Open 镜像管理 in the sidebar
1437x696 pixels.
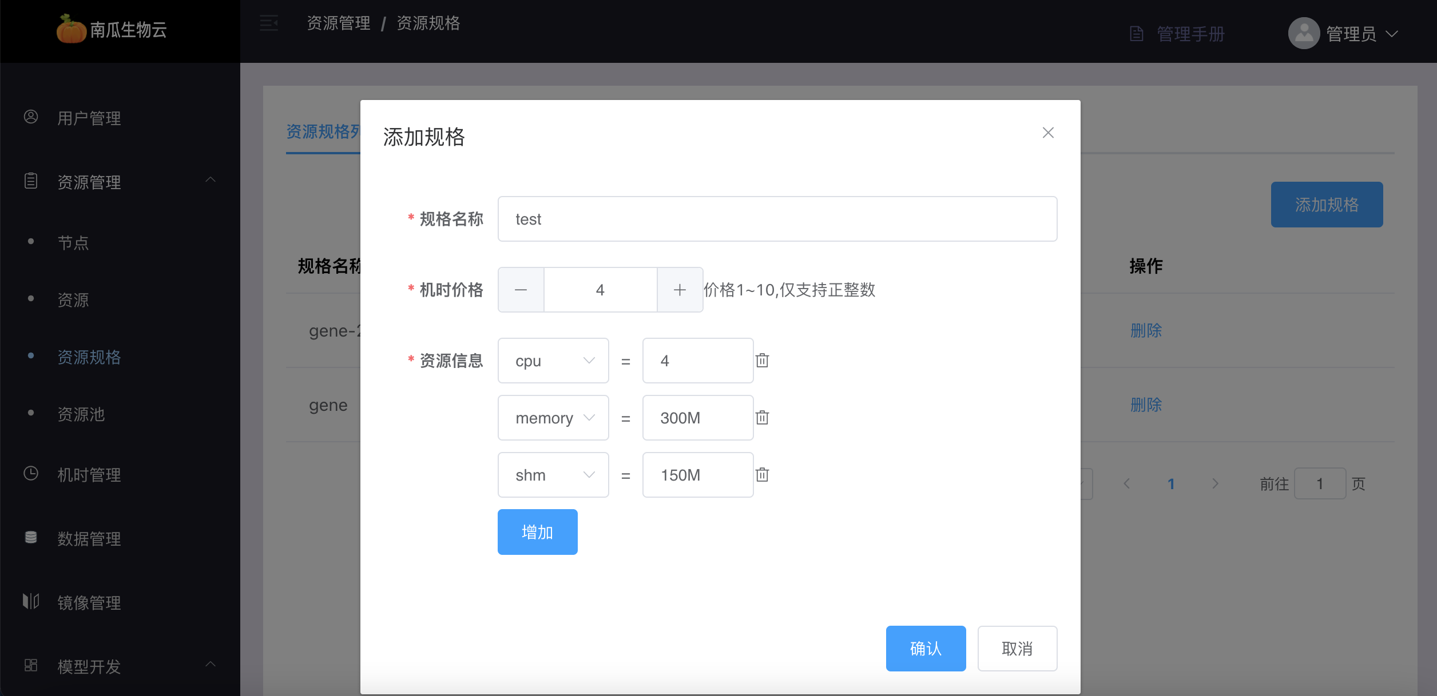(89, 603)
